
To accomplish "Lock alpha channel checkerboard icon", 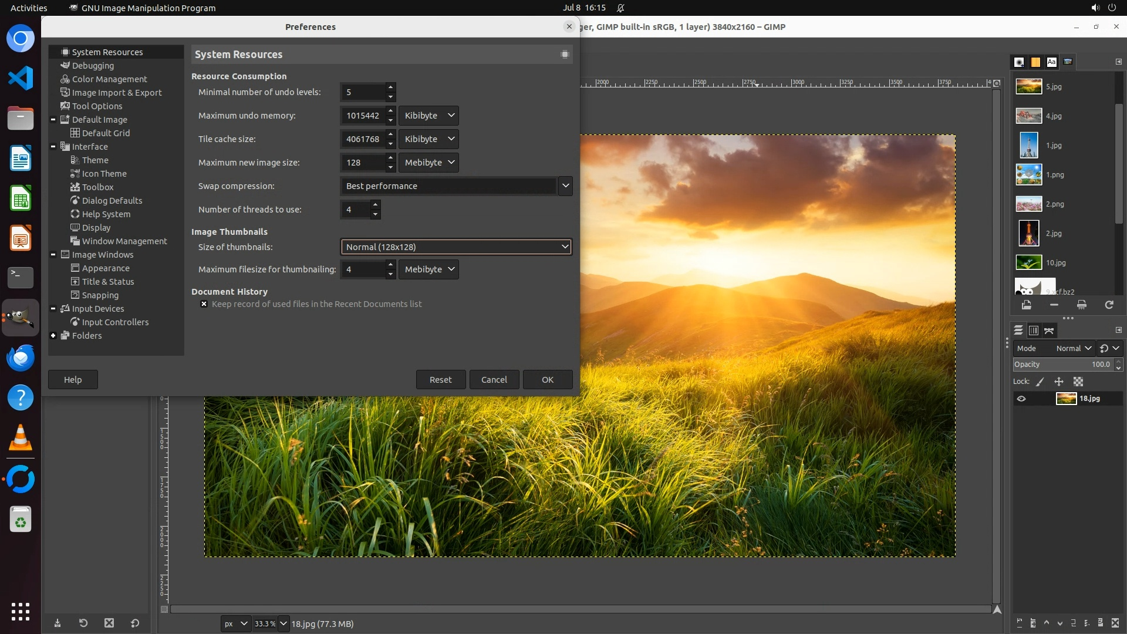I will pos(1078,382).
